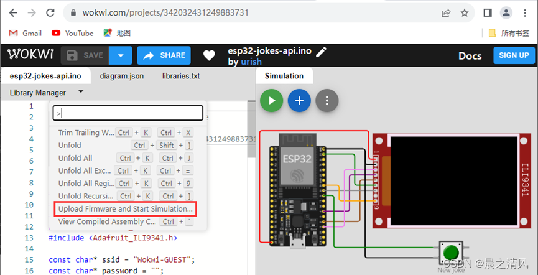Open the browser side panel icon
The width and height of the screenshot is (538, 275).
[487, 13]
